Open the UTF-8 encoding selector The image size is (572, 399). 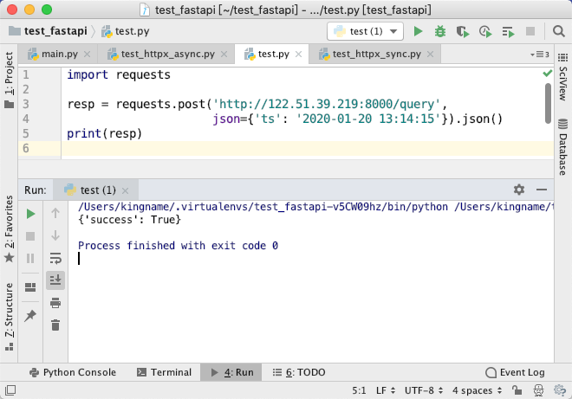coord(424,390)
